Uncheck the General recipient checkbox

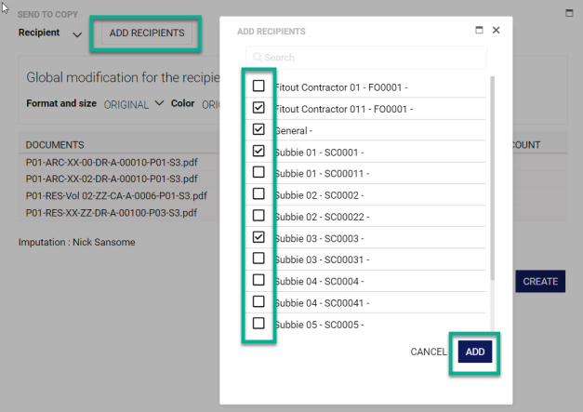pos(258,129)
